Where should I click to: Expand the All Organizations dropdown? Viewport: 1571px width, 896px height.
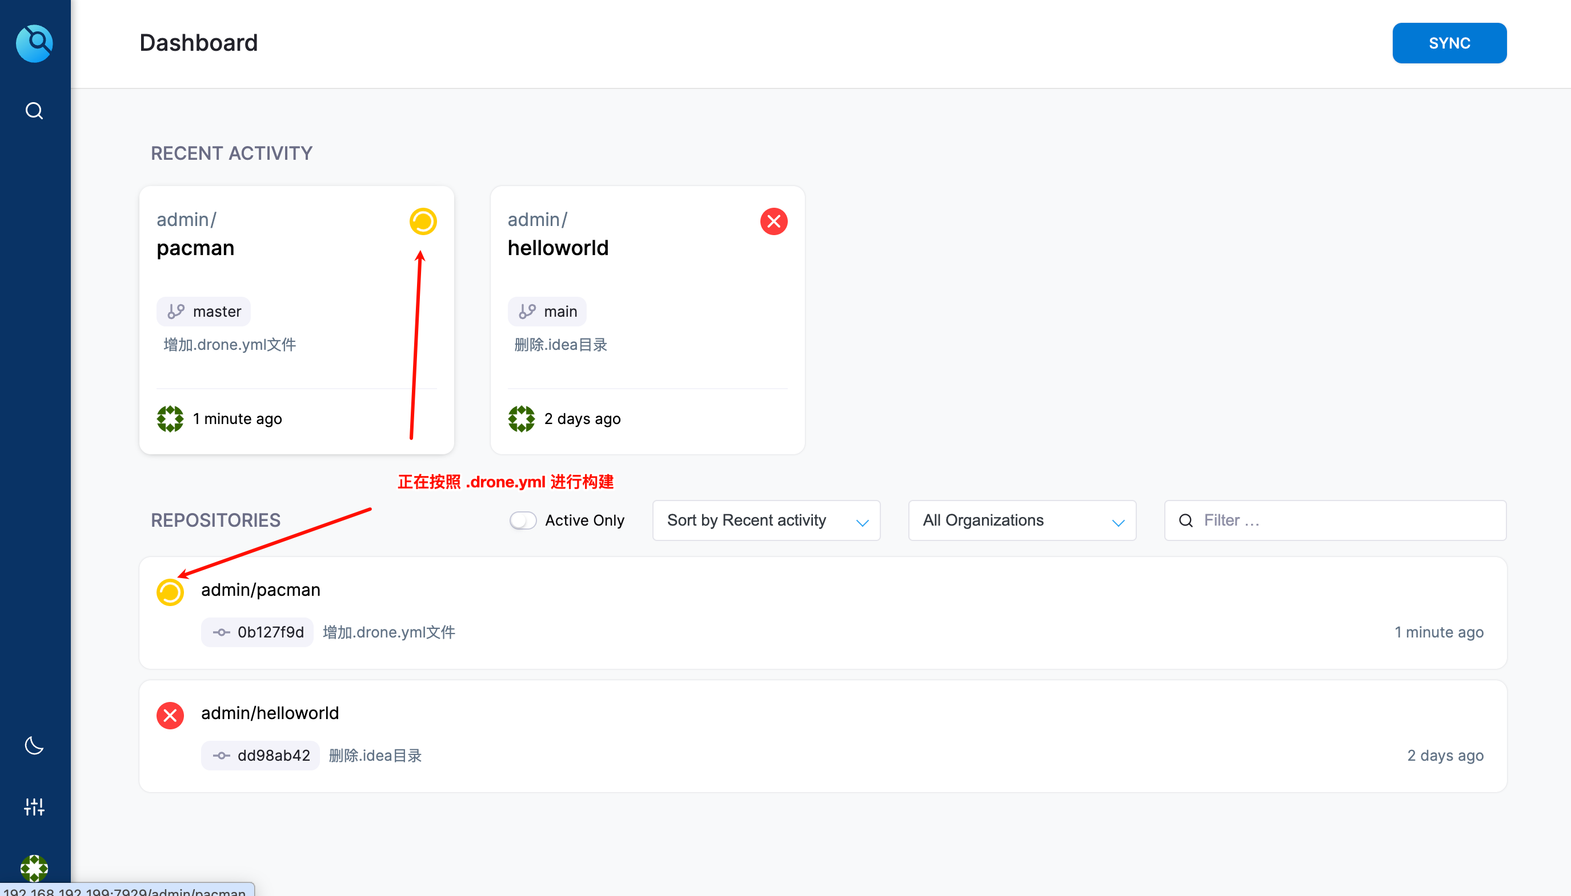1021,520
